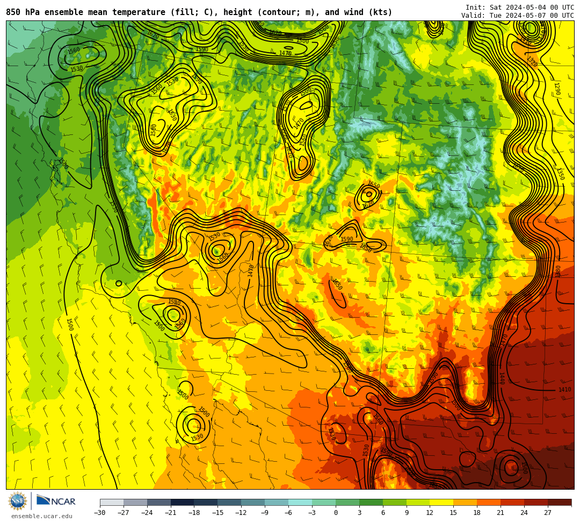Screen dimensions: 580x523
Task: Click the 27 colorbar tick label
Action: pyautogui.click(x=548, y=513)
